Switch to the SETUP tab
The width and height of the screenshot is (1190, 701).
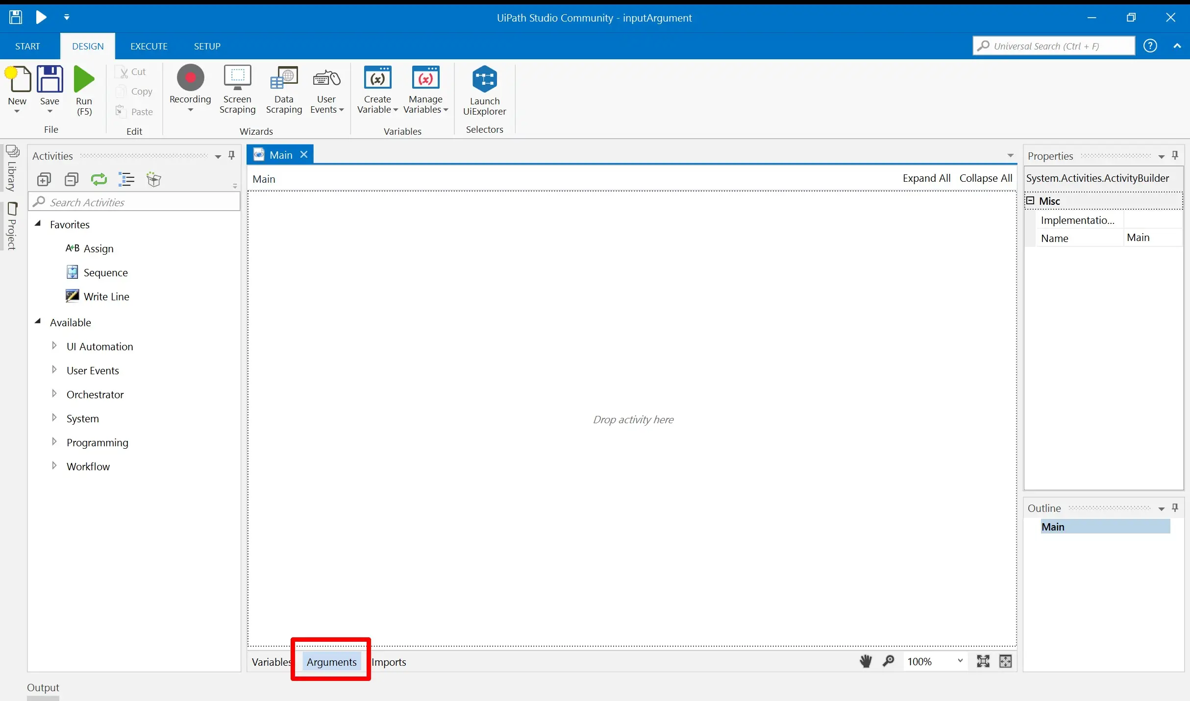point(207,46)
